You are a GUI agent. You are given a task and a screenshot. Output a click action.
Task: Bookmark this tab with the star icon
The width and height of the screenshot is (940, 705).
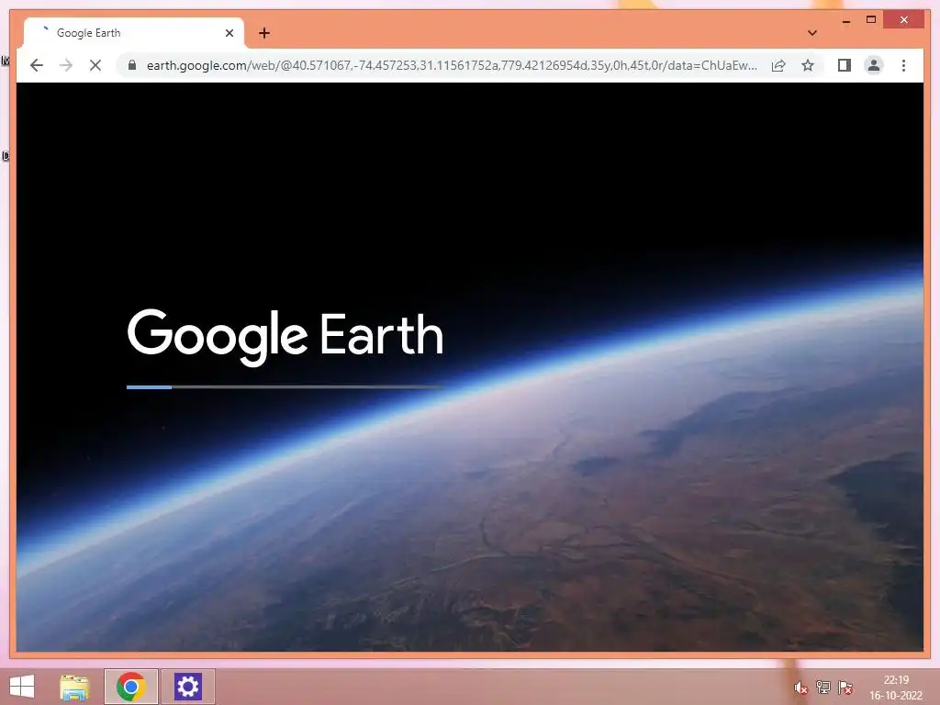coord(808,65)
